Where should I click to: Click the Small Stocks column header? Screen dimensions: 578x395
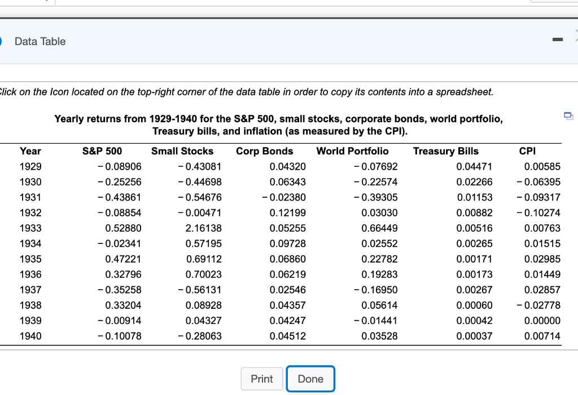point(182,151)
